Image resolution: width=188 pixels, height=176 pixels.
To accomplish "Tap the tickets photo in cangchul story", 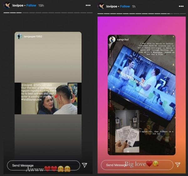I will [x=127, y=131].
